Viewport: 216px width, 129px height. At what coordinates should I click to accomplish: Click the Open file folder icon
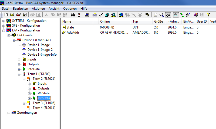pyautogui.click(x=12, y=15)
